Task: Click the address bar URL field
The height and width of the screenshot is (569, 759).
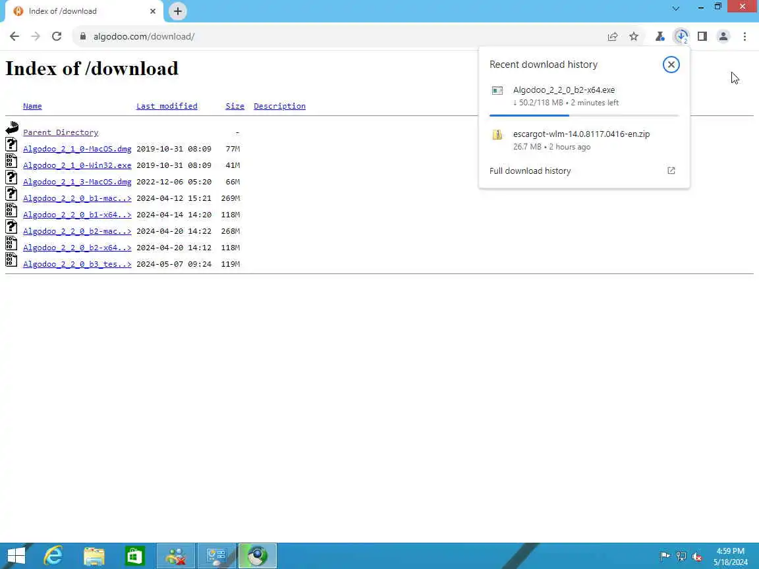Action: coord(339,36)
